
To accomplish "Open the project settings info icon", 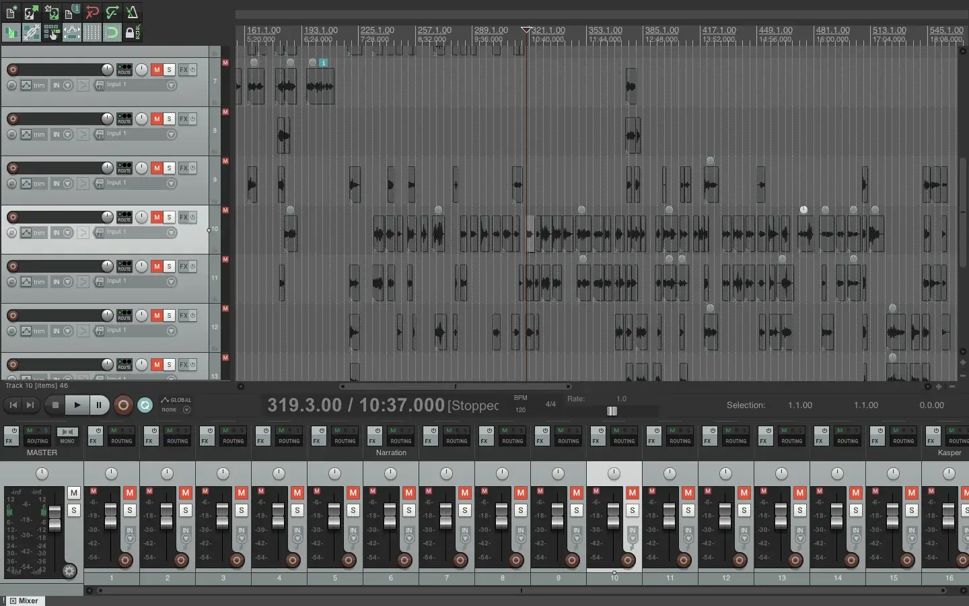I will tap(72, 12).
